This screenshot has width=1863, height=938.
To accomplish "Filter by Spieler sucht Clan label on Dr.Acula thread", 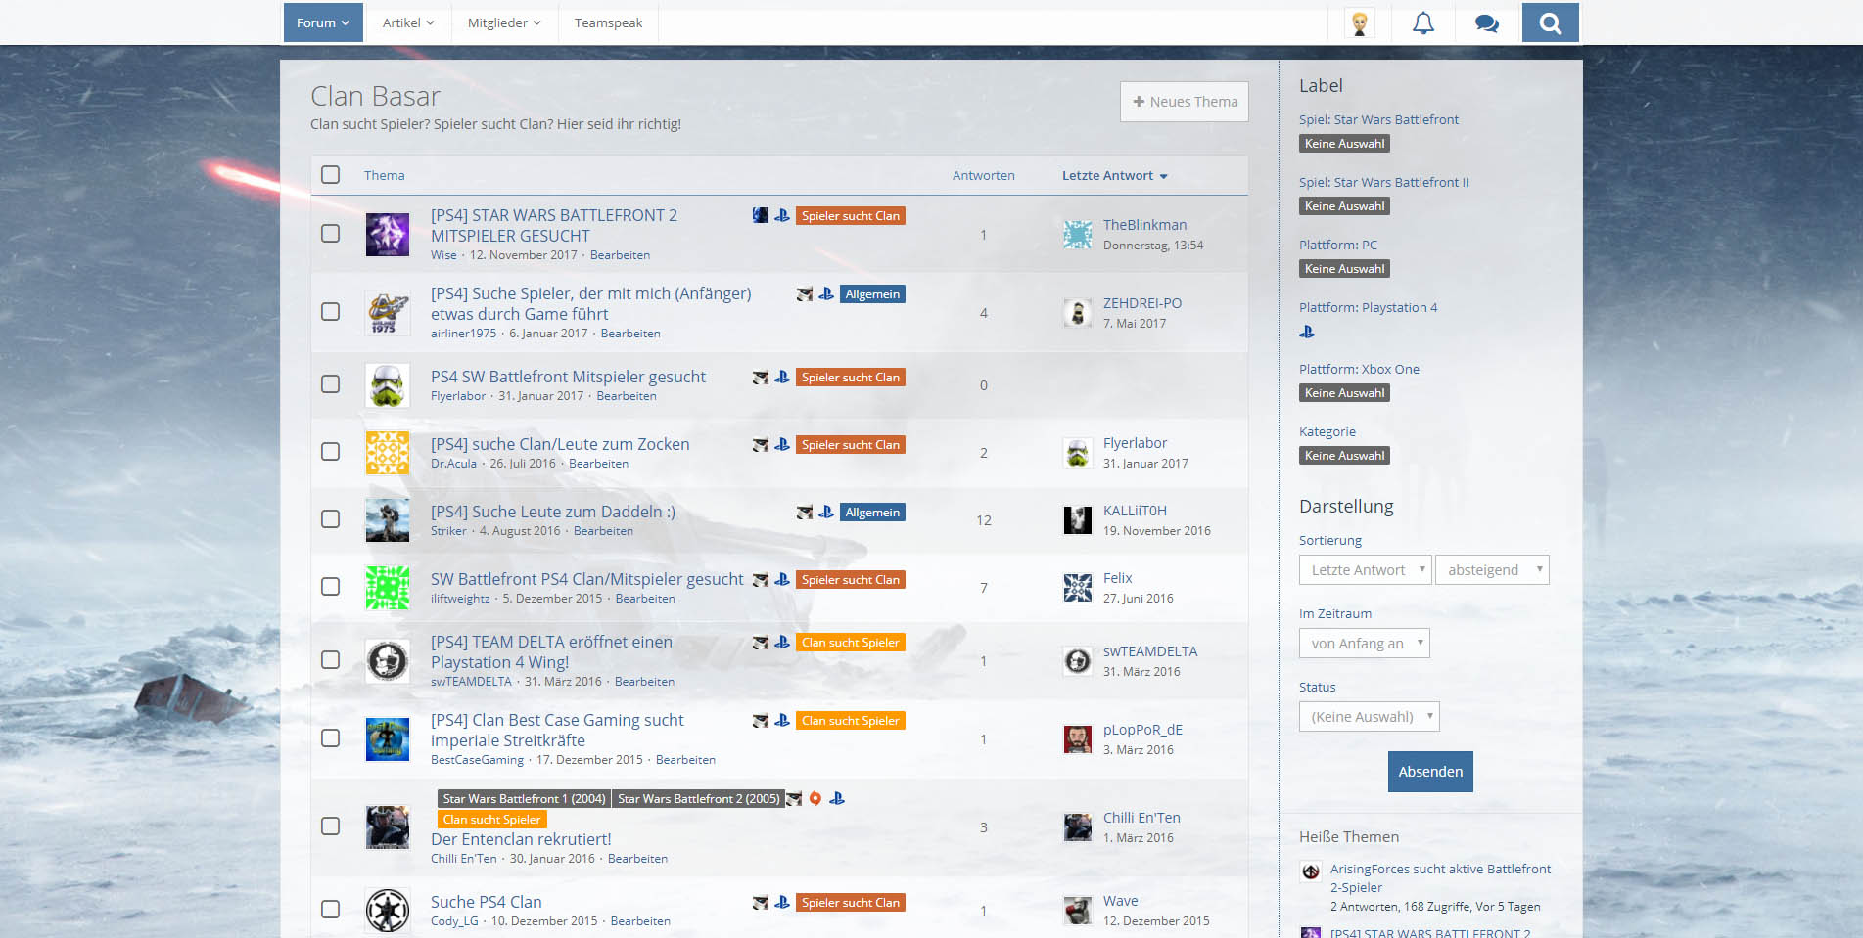I will pos(850,445).
